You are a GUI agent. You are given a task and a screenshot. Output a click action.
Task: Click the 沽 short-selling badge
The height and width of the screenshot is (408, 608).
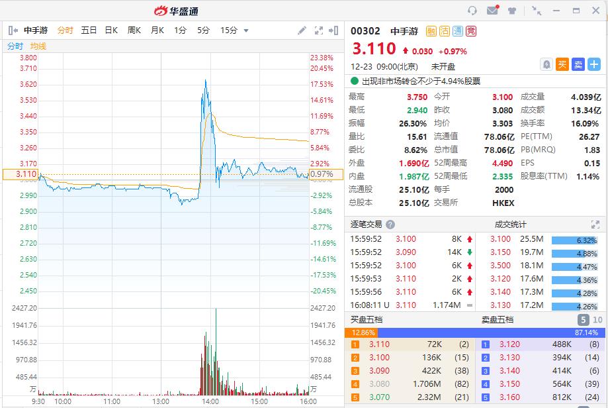click(x=445, y=31)
